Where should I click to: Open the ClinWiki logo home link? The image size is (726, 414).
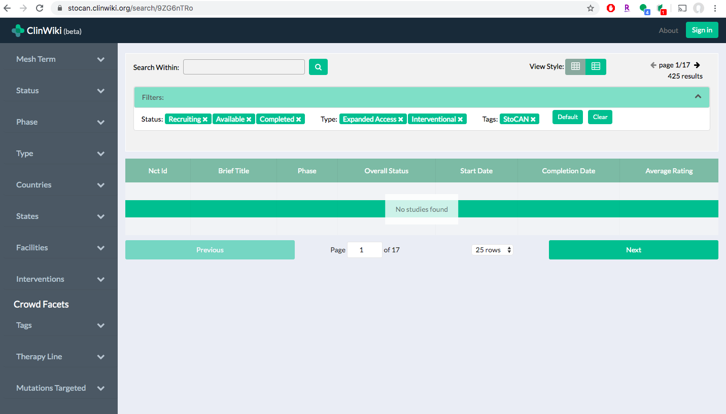(x=46, y=30)
